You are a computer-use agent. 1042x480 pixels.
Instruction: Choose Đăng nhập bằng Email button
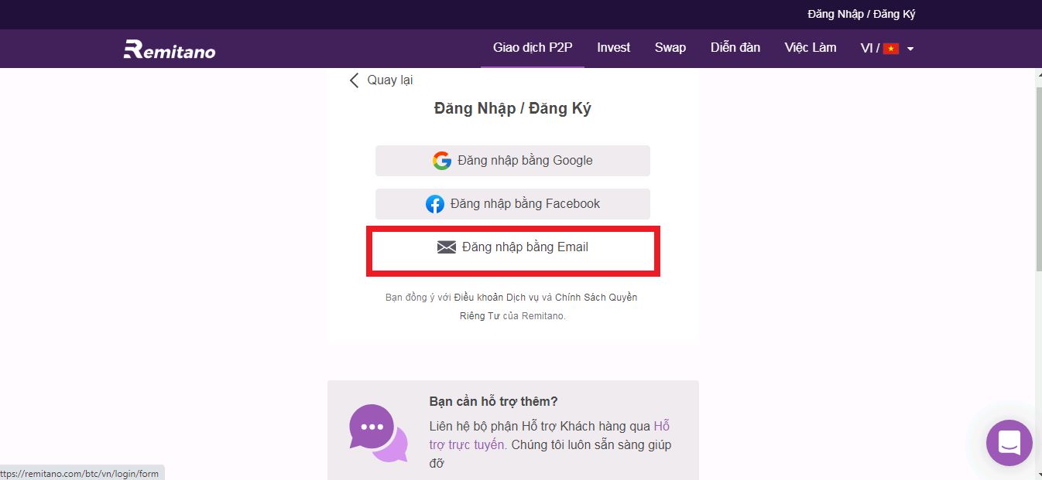512,247
